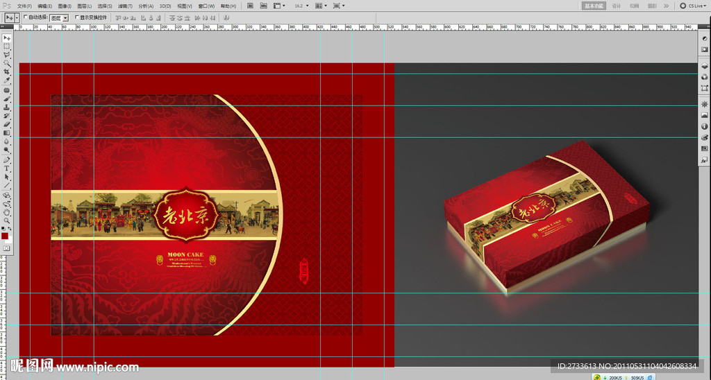Open the Color panel palette icon
The height and width of the screenshot is (380, 711).
coord(704,137)
